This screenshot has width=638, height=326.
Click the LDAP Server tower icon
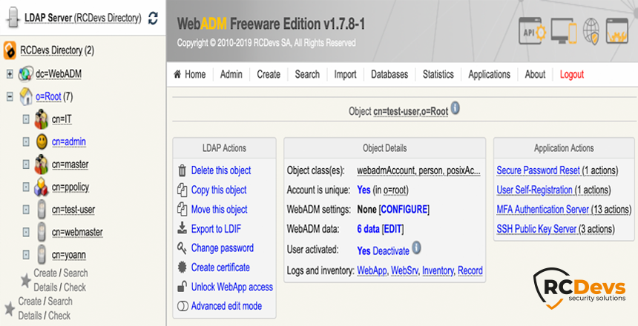13,18
